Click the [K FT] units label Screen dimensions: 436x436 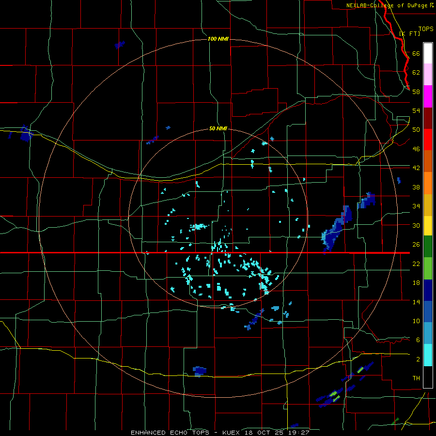410,33
